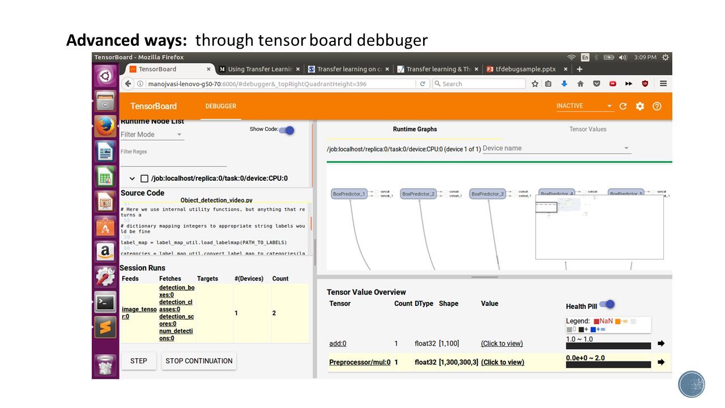This screenshot has width=725, height=408.
Task: Click the browser back arrow button
Action: click(x=128, y=83)
